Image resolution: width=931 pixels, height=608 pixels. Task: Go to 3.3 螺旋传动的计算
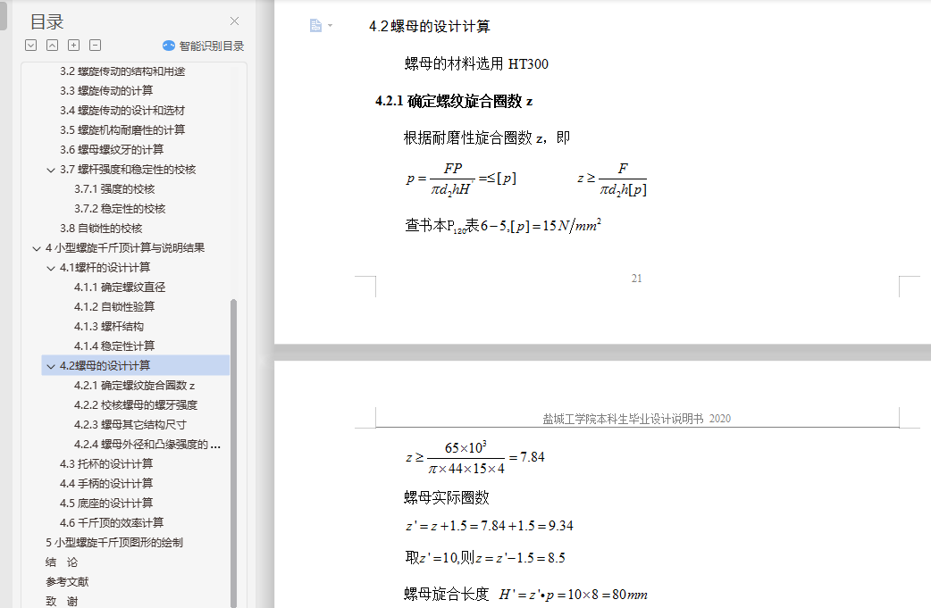point(106,91)
